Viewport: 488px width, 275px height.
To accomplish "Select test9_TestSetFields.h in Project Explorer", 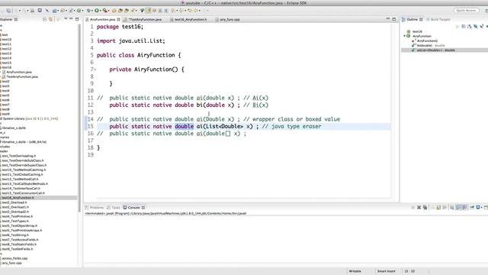I will 17,249.
